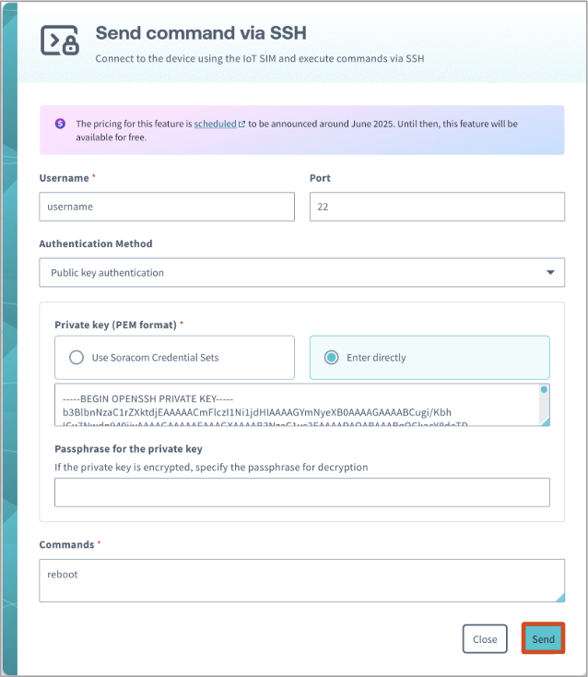This screenshot has height=677, width=588.
Task: Open the Authentication Method dropdown
Action: tap(300, 273)
